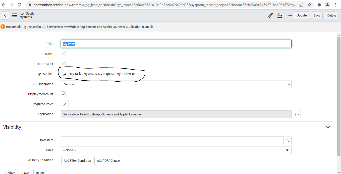The image size is (341, 174).
Task: Click the browser back arrow
Action: 4,5
